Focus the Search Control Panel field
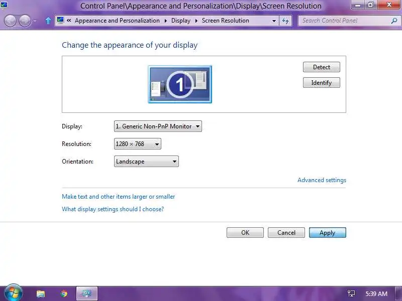Viewport: 402px width, 301px height. tap(349, 21)
